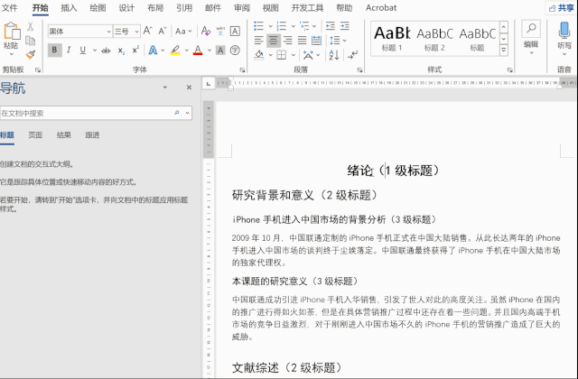The width and height of the screenshot is (578, 379).
Task: Insert an enclosed character
Action: click(x=235, y=51)
